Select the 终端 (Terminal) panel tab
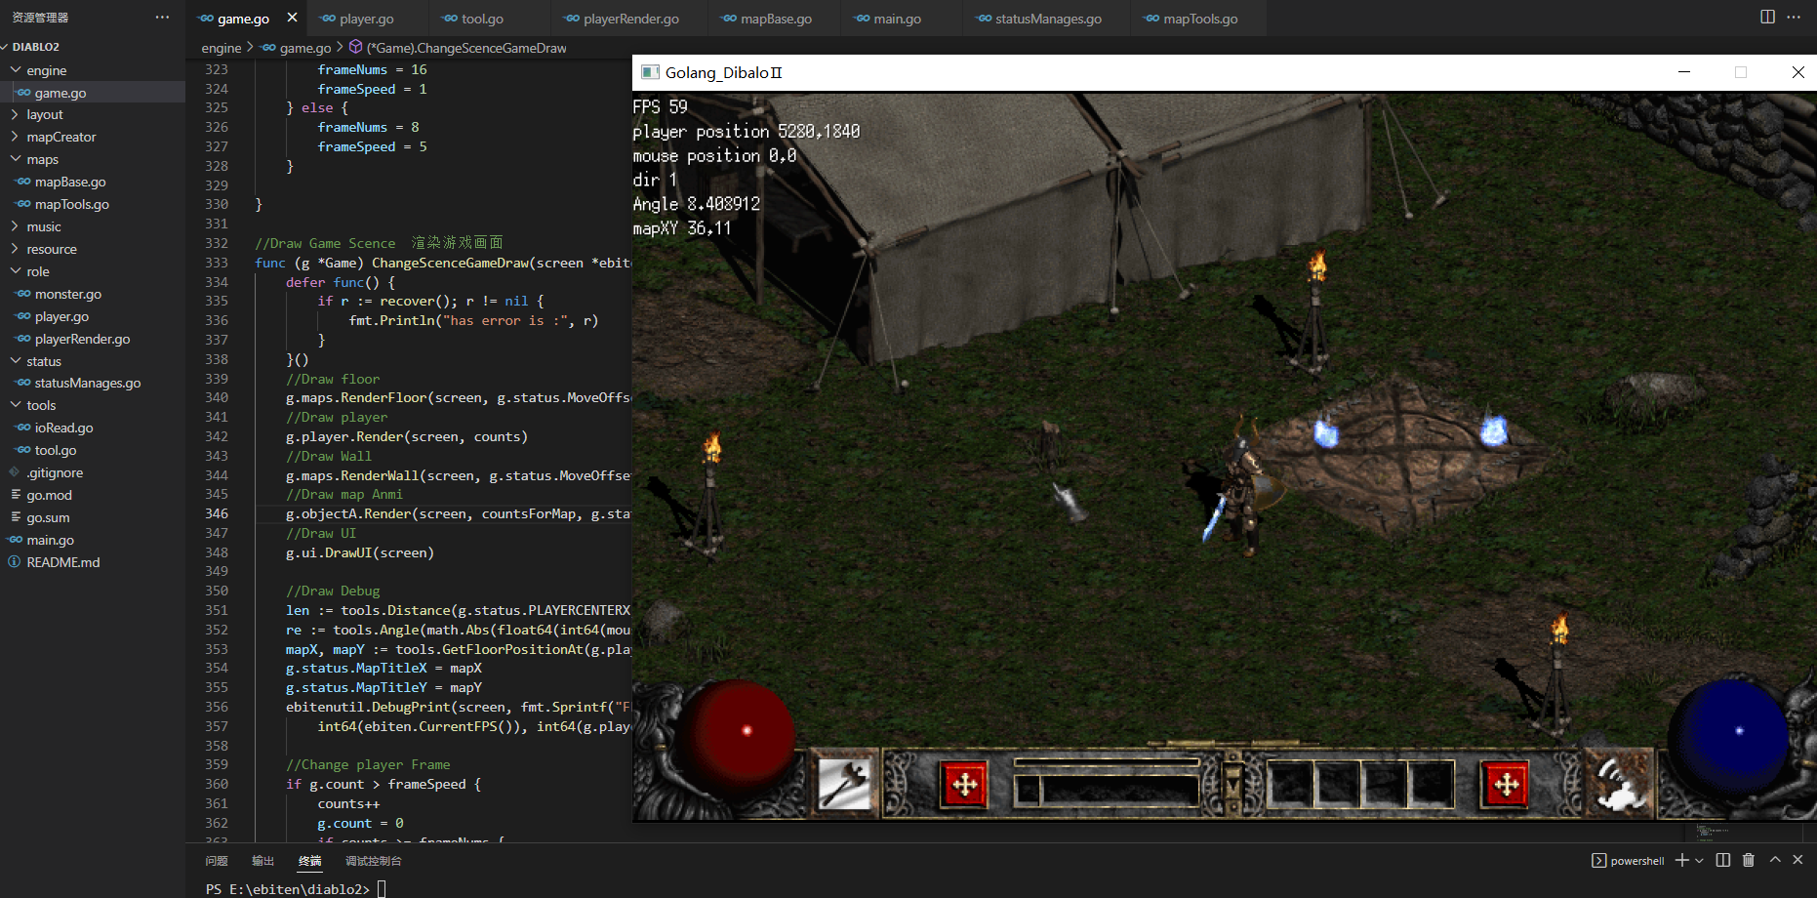Viewport: 1817px width, 898px height. [309, 861]
